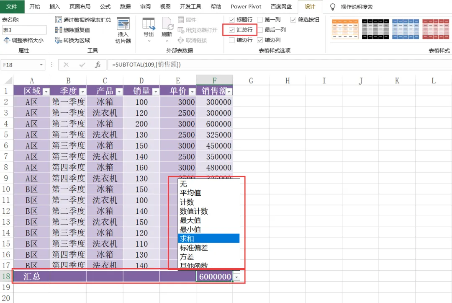The width and height of the screenshot is (452, 303).
Task: Click the Select All corner triangle
Action: (9, 80)
